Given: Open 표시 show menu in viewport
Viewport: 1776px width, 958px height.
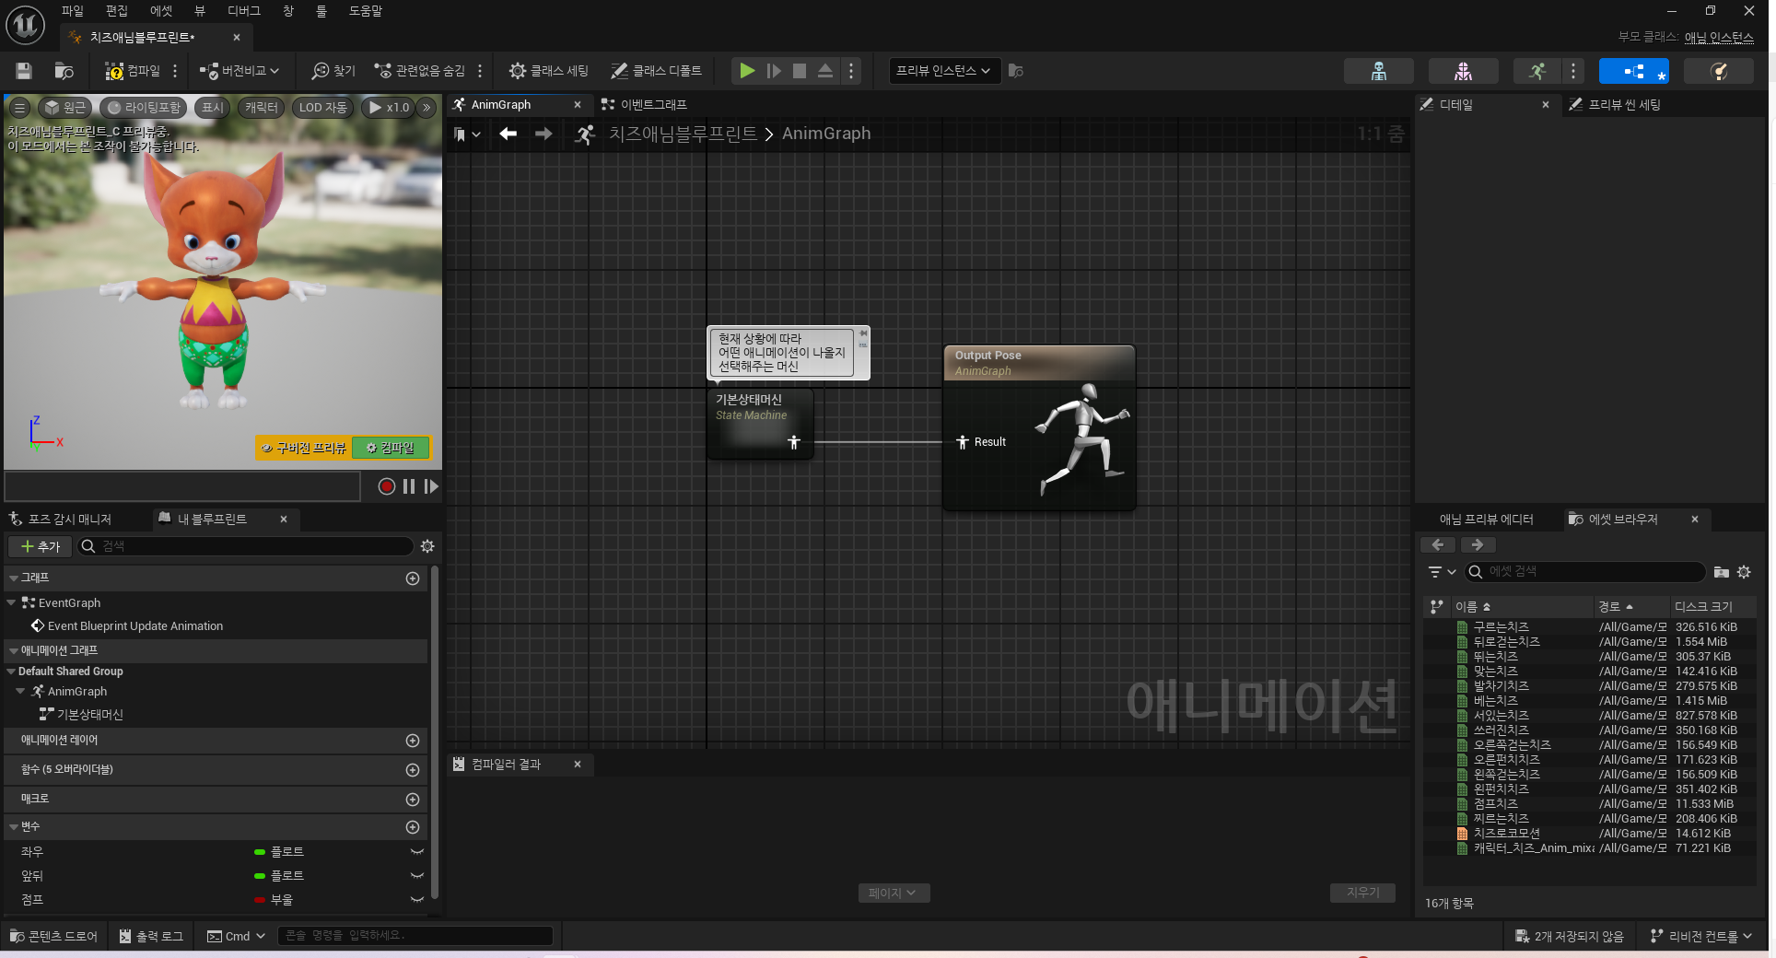Looking at the screenshot, I should tap(213, 108).
